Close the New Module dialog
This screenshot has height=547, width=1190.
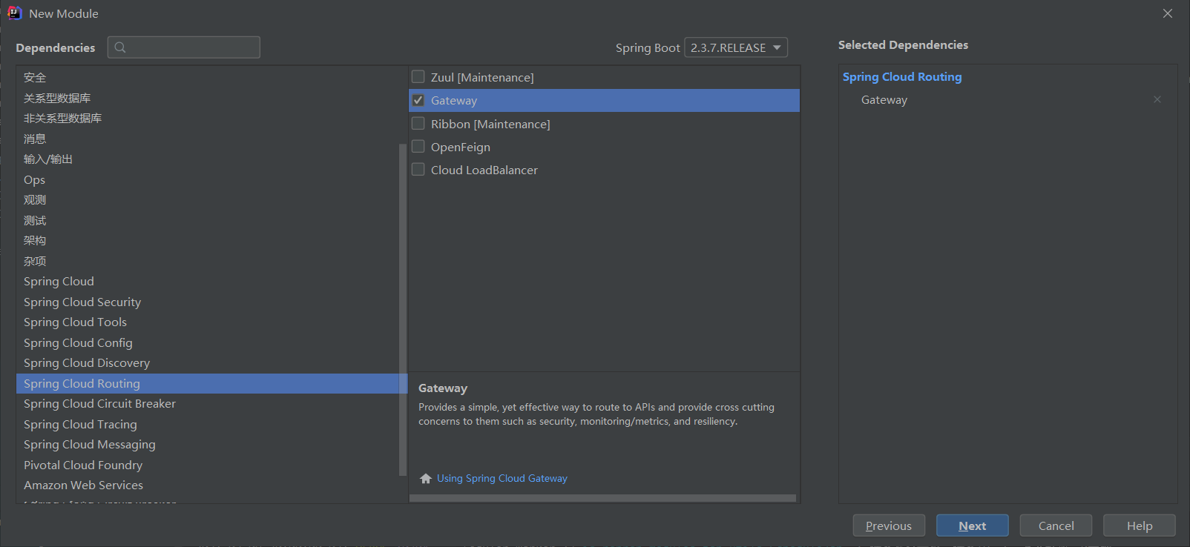[x=1168, y=13]
